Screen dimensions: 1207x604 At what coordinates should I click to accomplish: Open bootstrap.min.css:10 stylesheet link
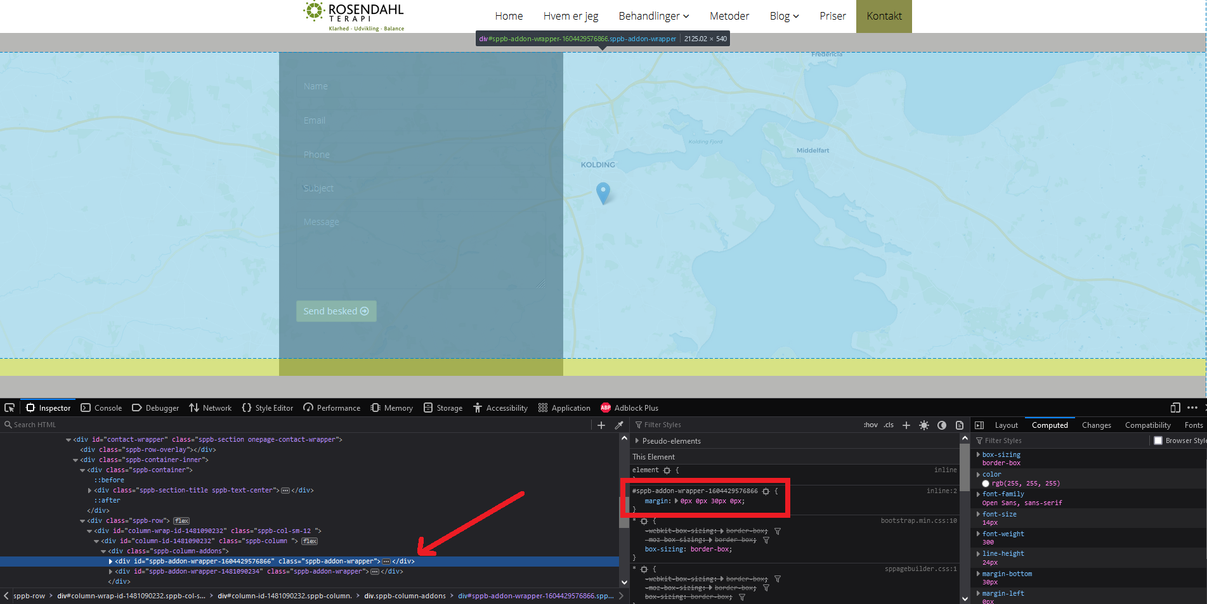[918, 520]
